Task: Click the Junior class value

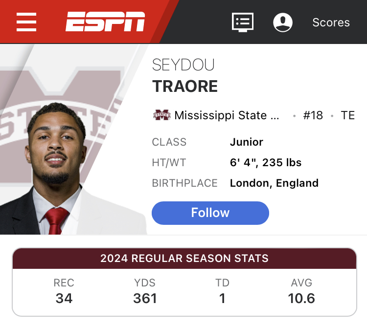Action: tap(247, 142)
